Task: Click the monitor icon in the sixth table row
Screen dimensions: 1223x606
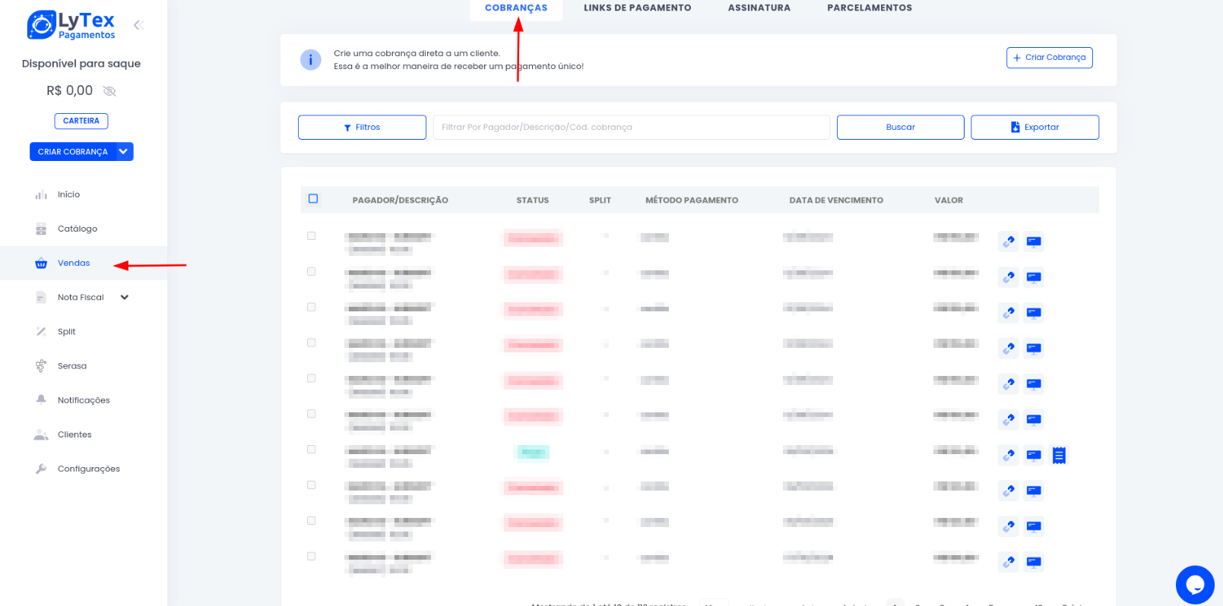Action: point(1034,419)
